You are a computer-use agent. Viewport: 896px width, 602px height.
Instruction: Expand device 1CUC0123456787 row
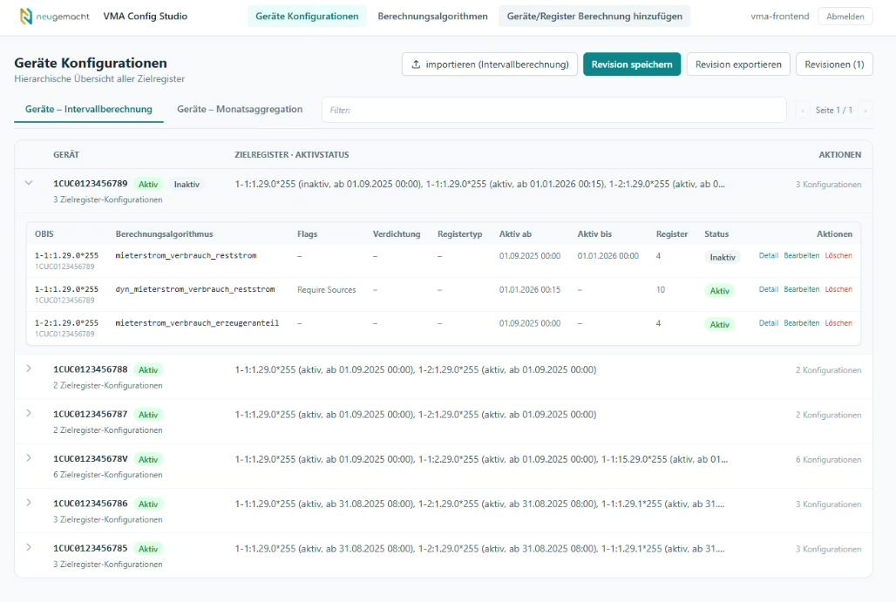point(29,414)
